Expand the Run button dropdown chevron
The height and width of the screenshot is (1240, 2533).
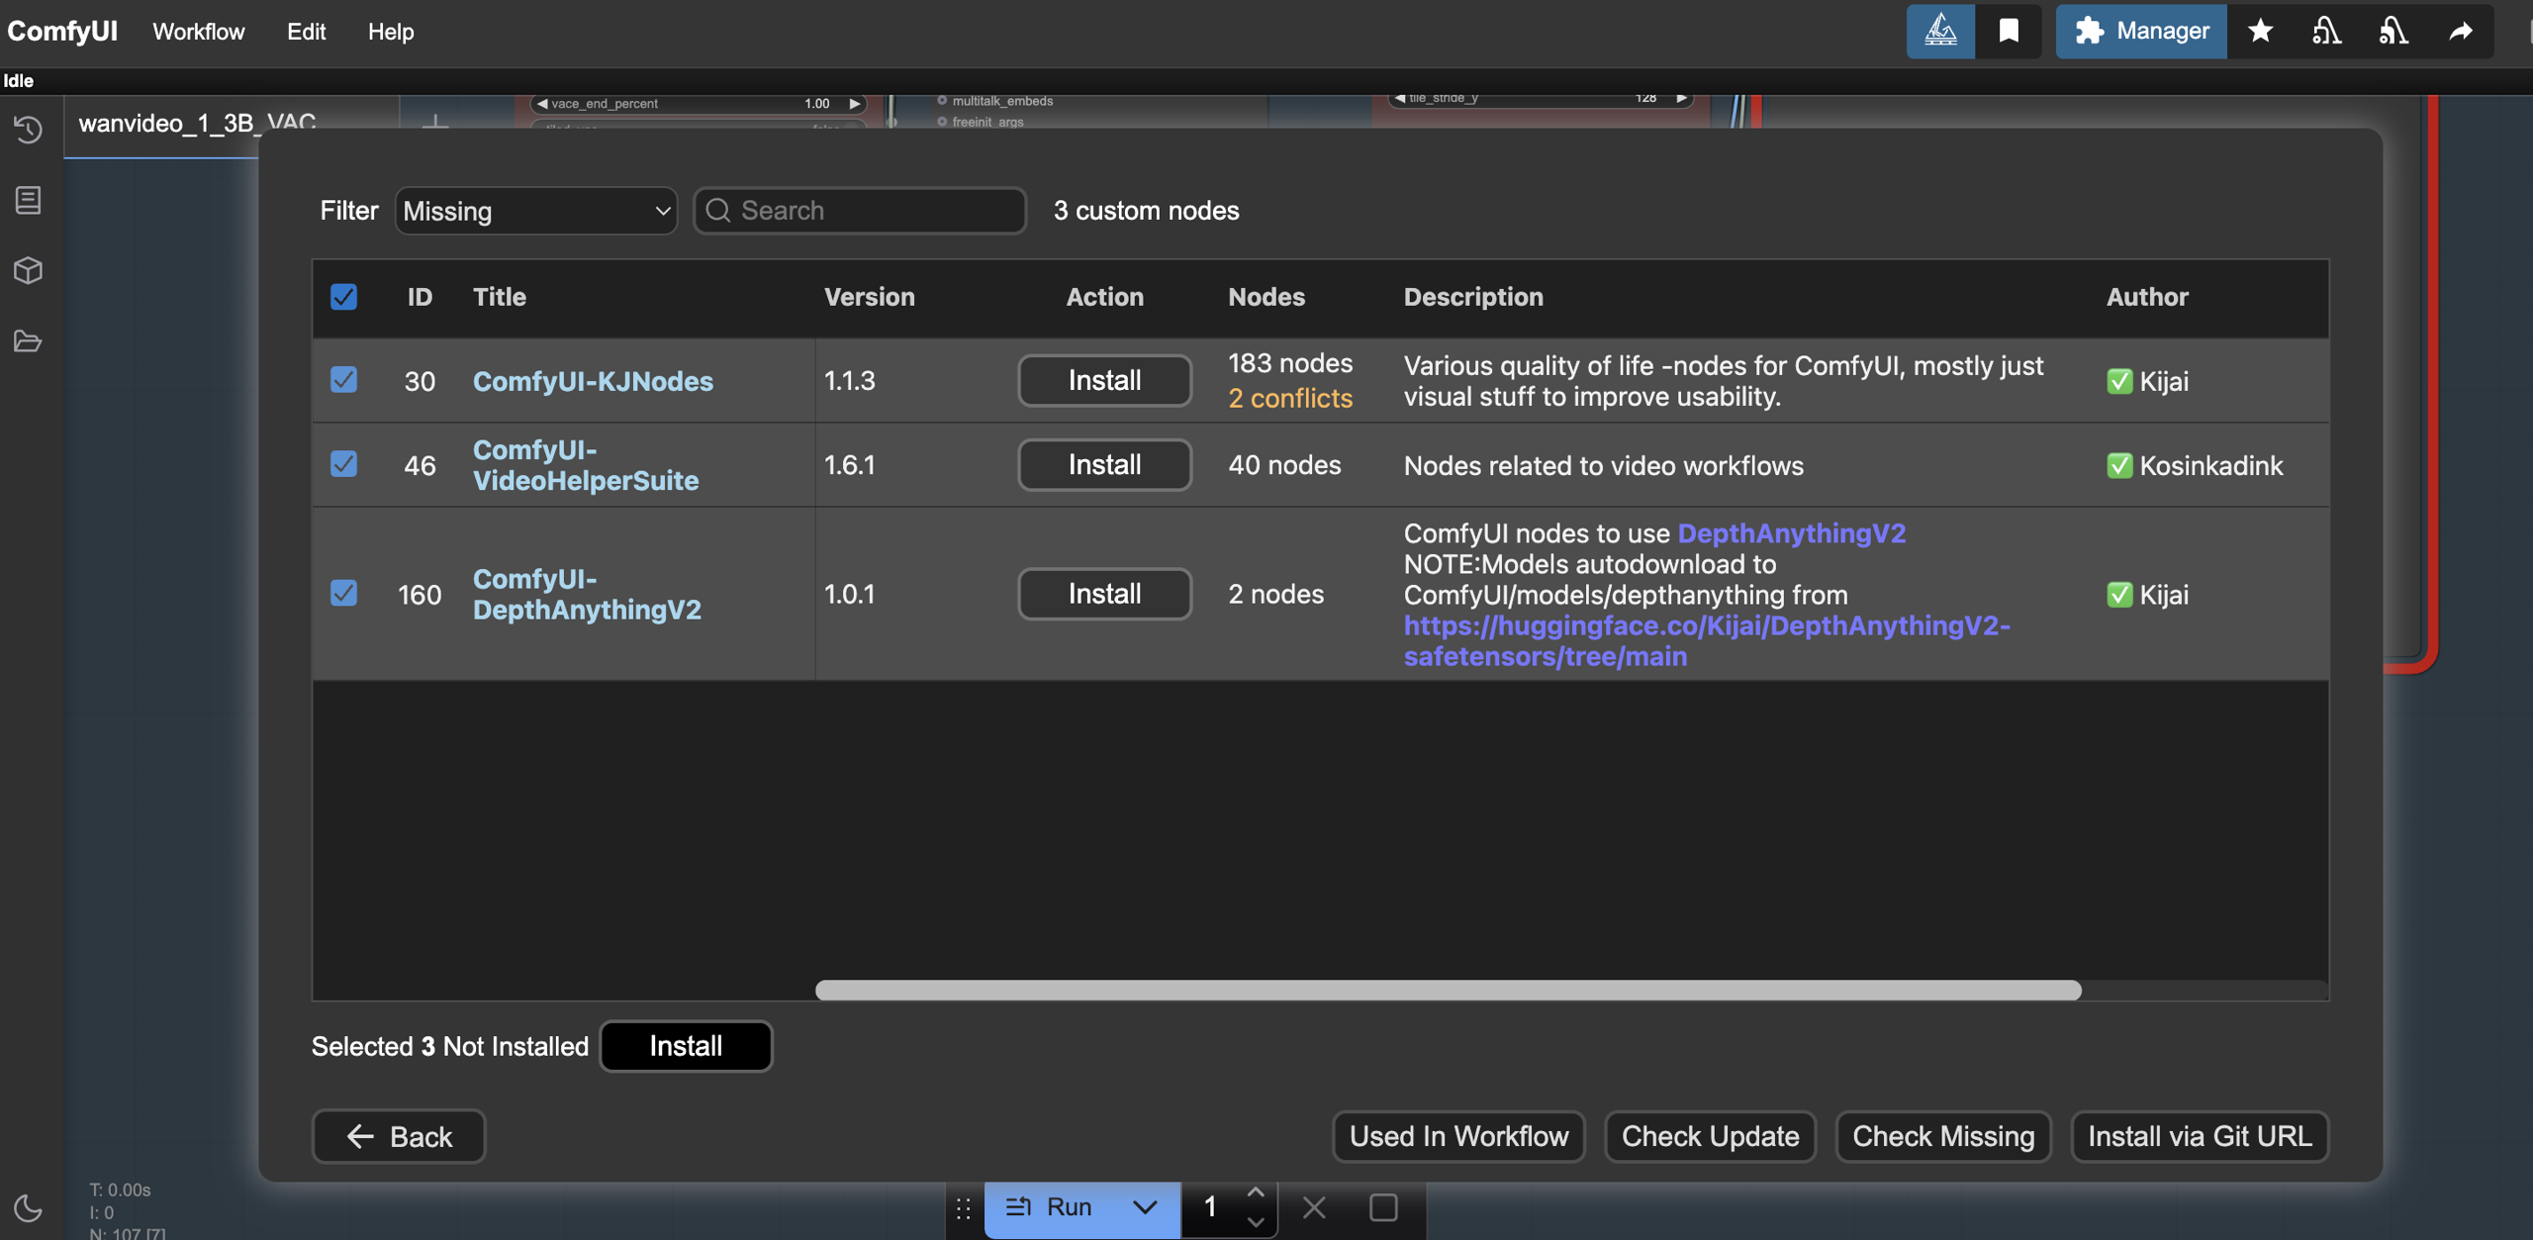1145,1207
